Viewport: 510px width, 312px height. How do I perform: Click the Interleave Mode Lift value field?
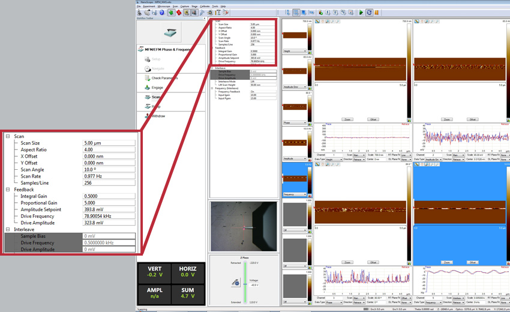click(263, 82)
